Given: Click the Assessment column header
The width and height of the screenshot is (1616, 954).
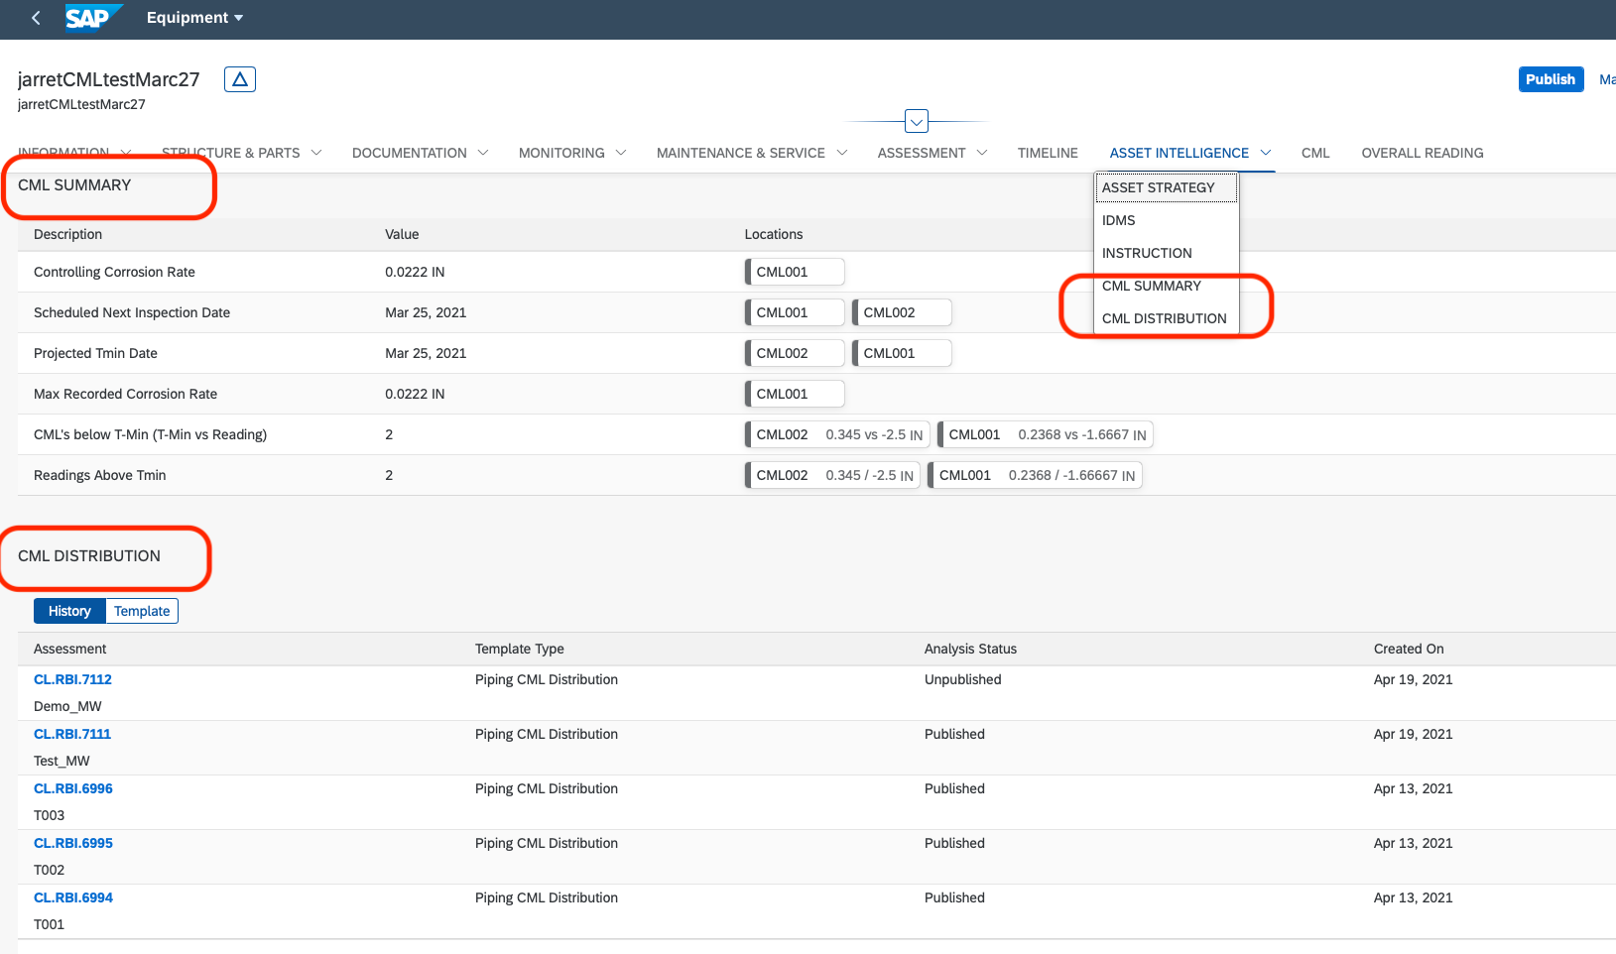Looking at the screenshot, I should tap(69, 649).
